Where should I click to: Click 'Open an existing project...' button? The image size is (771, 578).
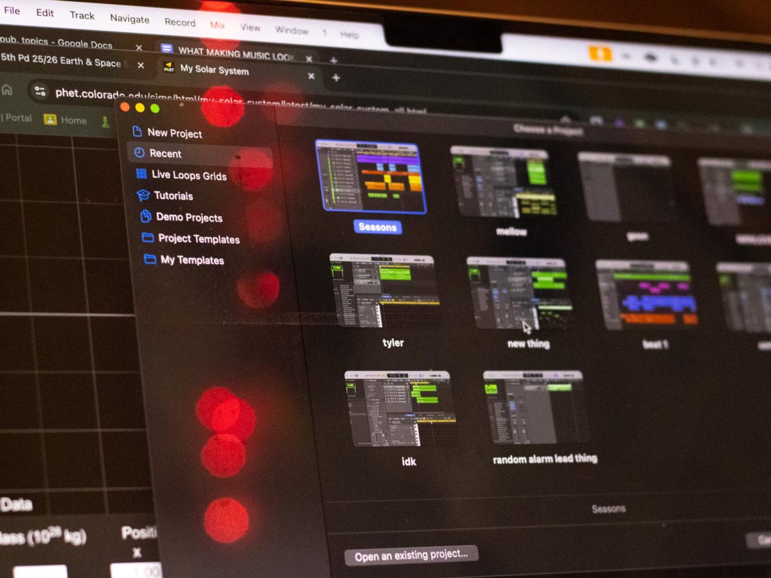point(411,555)
